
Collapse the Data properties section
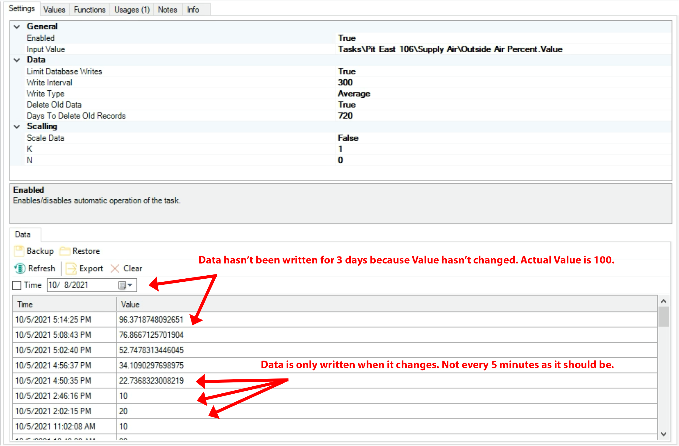click(17, 60)
